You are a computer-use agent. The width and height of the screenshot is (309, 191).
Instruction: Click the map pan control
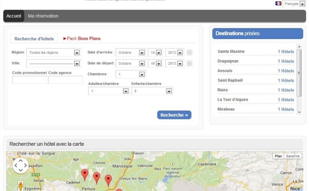tap(21, 165)
